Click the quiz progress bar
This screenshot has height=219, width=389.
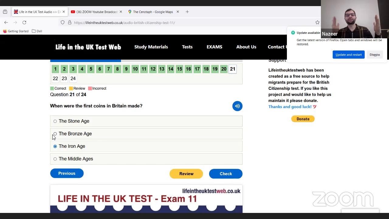tap(146, 61)
